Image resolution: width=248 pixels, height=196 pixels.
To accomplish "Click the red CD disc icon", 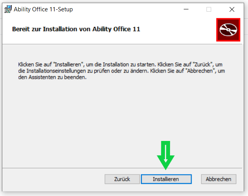I will [228, 30].
